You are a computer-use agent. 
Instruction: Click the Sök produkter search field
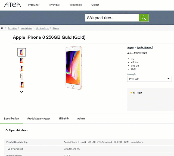(x=112, y=18)
